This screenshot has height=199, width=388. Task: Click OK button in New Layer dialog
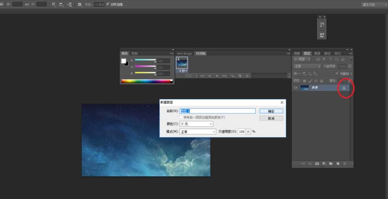pos(271,111)
